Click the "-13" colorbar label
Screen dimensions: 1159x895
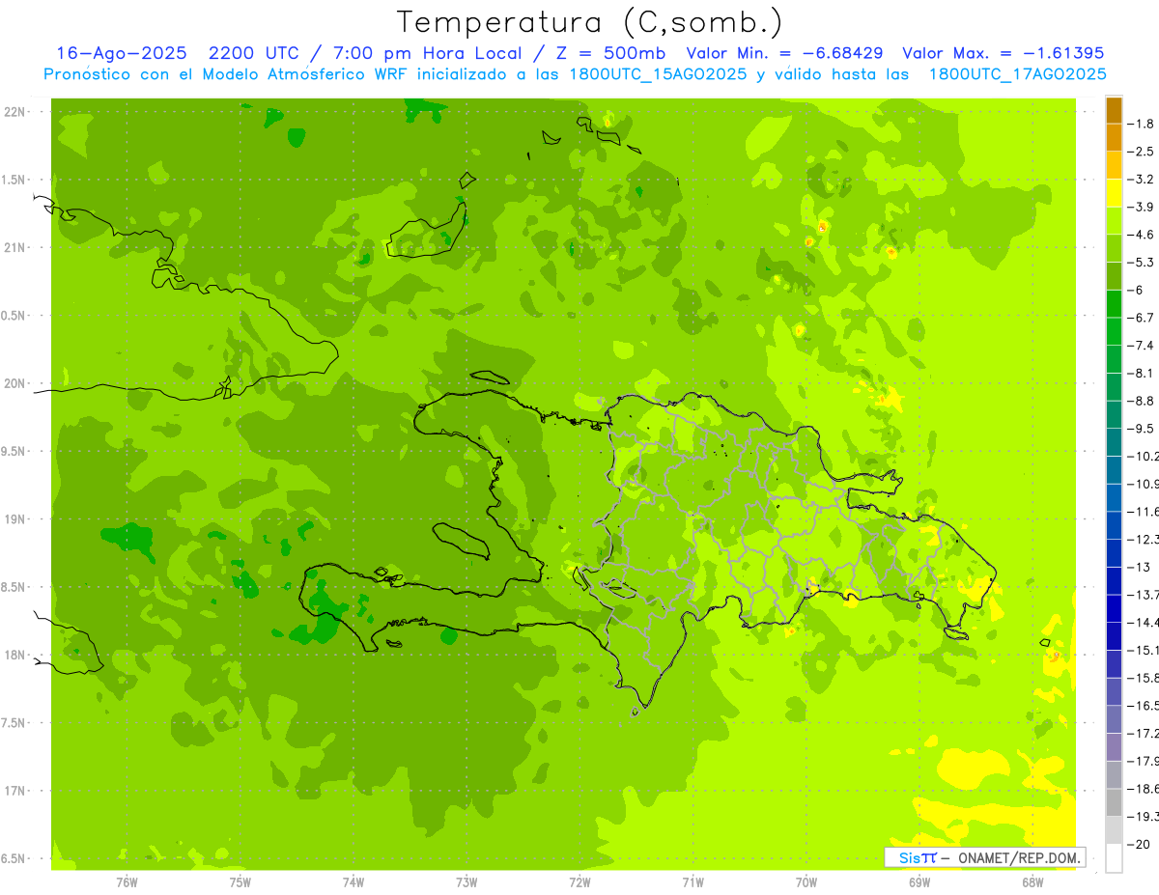pyautogui.click(x=1138, y=567)
